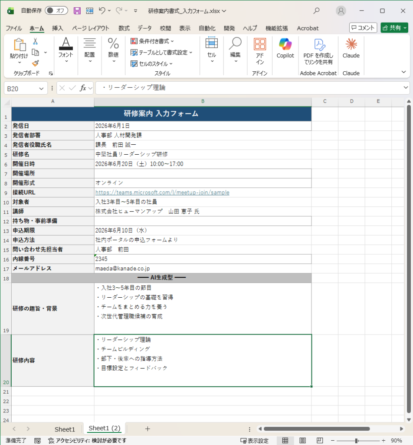This screenshot has width=413, height=445.
Task: Open 条件付き書式 menu
Action: coord(152,41)
